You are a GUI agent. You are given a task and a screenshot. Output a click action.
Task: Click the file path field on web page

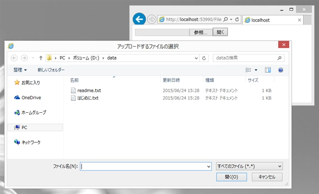(162, 32)
